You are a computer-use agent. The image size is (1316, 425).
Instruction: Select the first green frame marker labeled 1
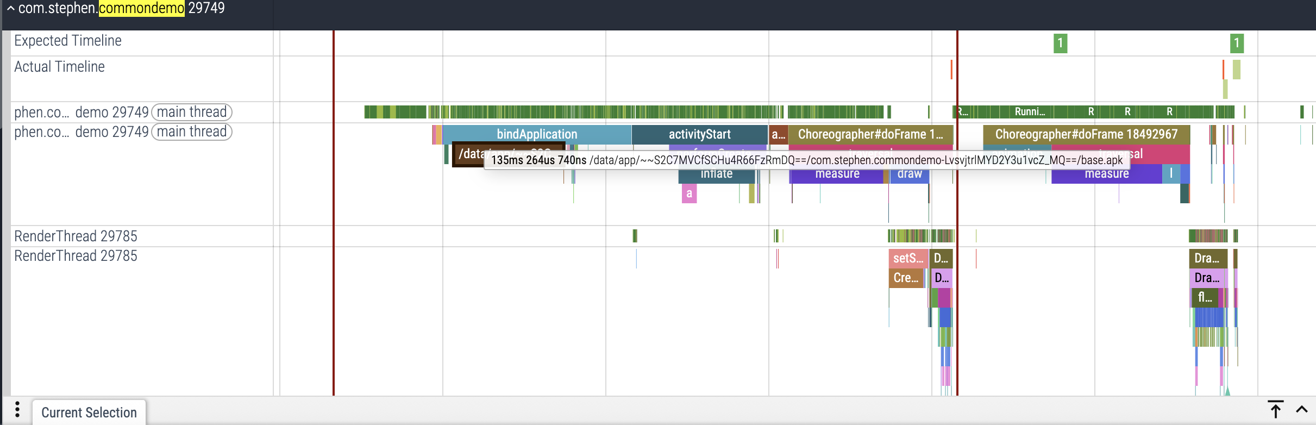click(1060, 43)
